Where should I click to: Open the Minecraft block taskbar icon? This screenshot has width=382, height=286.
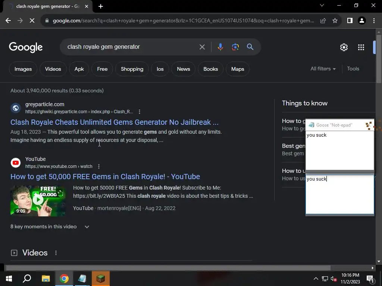click(101, 279)
